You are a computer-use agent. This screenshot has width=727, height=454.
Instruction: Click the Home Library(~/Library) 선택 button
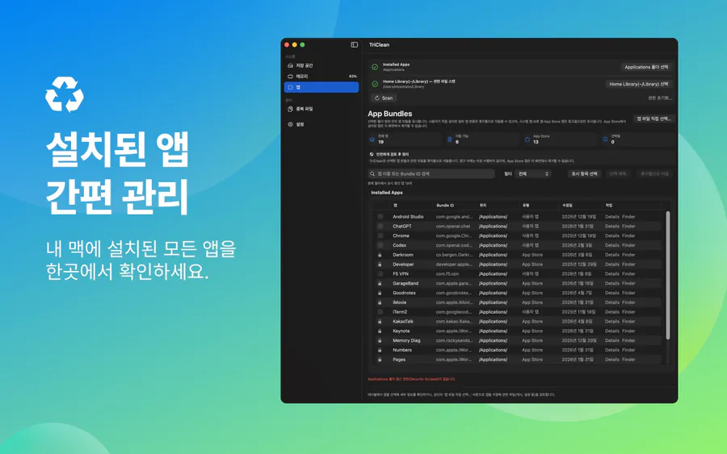[x=638, y=84]
